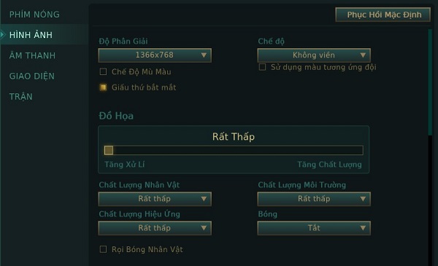Select the HÌNH ẢNH tab

pos(31,35)
